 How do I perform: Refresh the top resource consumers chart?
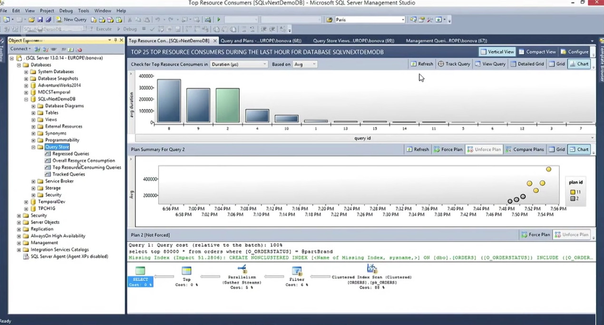click(x=422, y=64)
